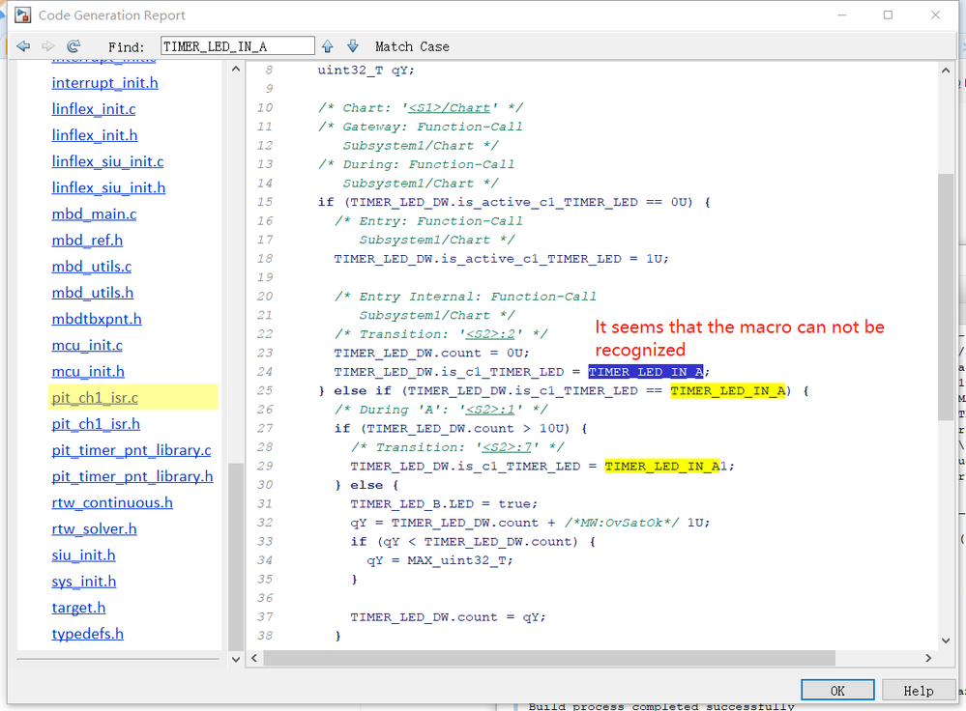Follow the <S2>:1 state link
The width and height of the screenshot is (966, 711).
pyautogui.click(x=490, y=410)
